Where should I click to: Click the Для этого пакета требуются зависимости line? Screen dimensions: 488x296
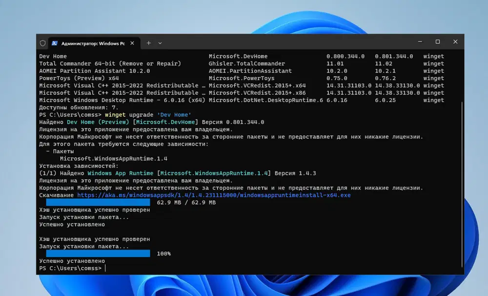(x=124, y=144)
